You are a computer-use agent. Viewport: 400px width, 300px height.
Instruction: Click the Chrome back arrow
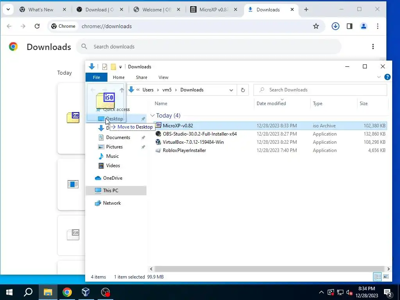[9, 26]
